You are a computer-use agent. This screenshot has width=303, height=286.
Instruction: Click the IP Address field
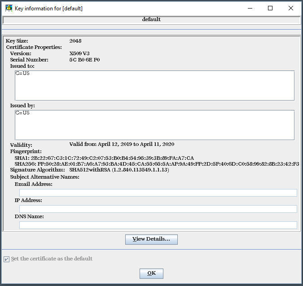tap(158, 209)
